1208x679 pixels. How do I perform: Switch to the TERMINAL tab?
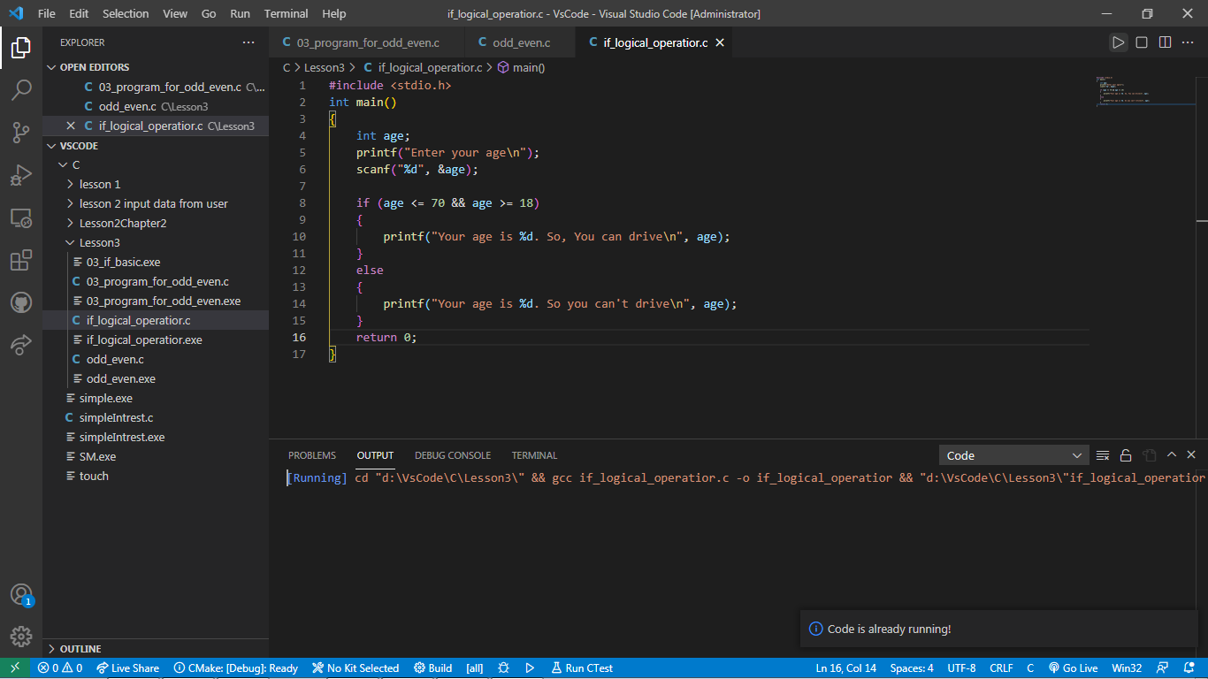534,454
